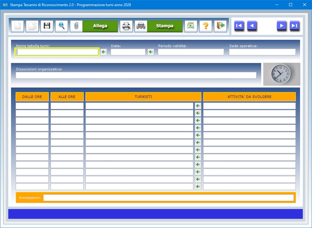This screenshot has height=228, width=312.
Task: Click the DALLE ORE column header
Action: pyautogui.click(x=32, y=97)
